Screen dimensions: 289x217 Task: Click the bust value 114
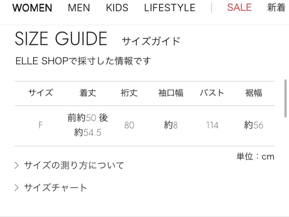click(x=212, y=125)
